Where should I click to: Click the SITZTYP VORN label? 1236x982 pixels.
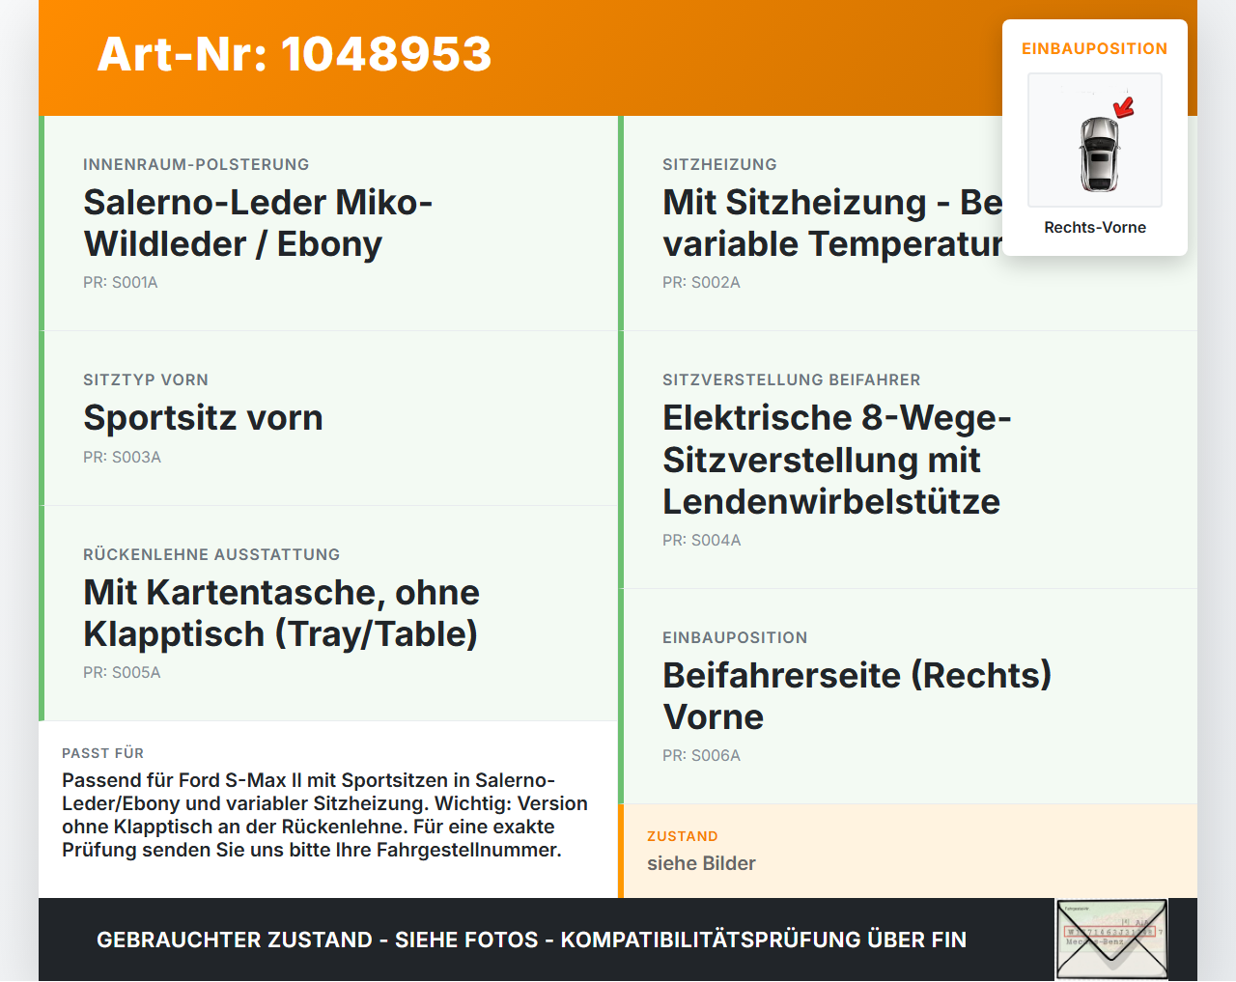(x=146, y=379)
